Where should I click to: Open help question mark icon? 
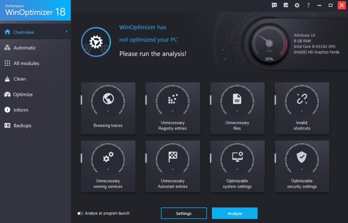click(308, 5)
